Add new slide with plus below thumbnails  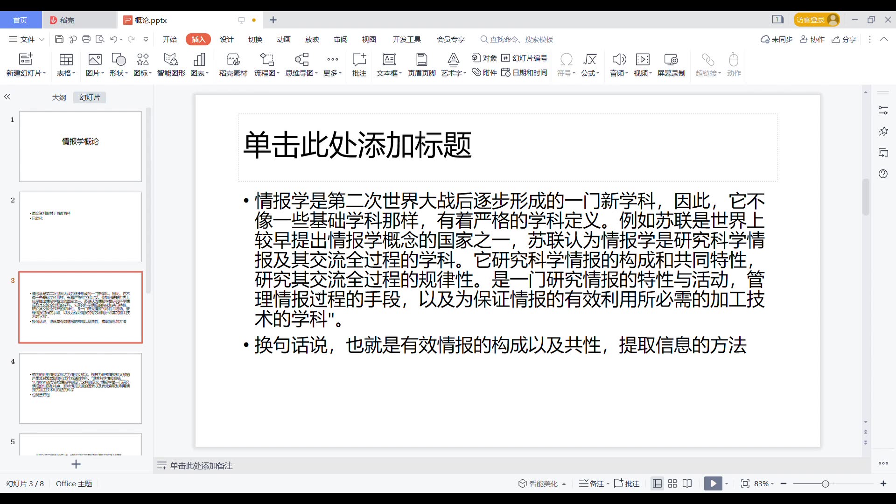(76, 464)
